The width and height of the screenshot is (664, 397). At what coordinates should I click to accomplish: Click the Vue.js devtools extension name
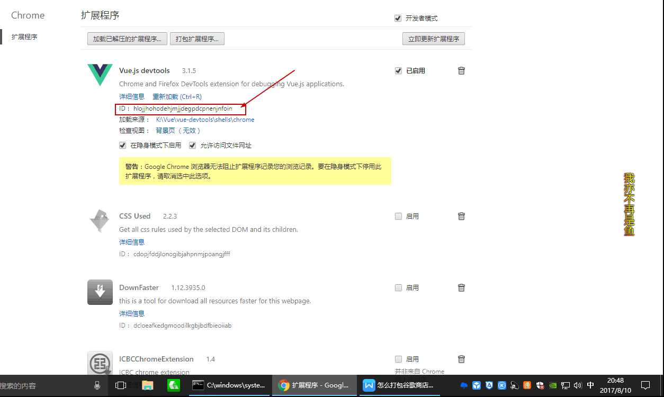pyautogui.click(x=145, y=70)
